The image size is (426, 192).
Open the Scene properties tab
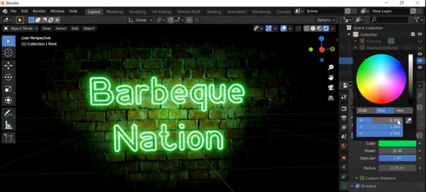pos(344,136)
